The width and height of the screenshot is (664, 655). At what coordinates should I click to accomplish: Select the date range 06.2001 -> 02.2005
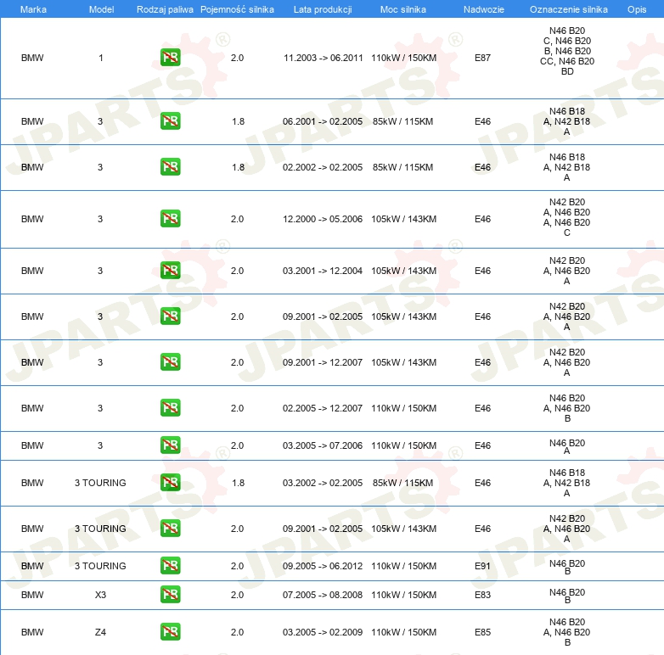(323, 121)
